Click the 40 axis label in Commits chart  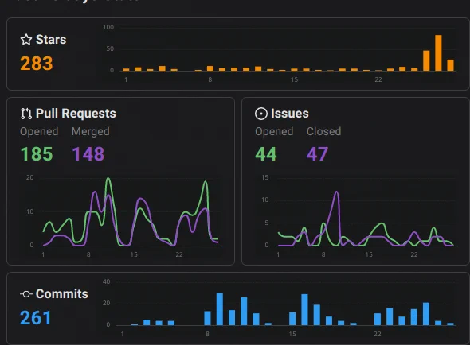click(107, 281)
